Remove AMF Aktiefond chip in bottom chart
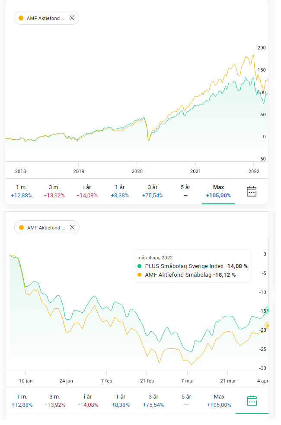Image resolution: width=281 pixels, height=425 pixels. pos(72,227)
